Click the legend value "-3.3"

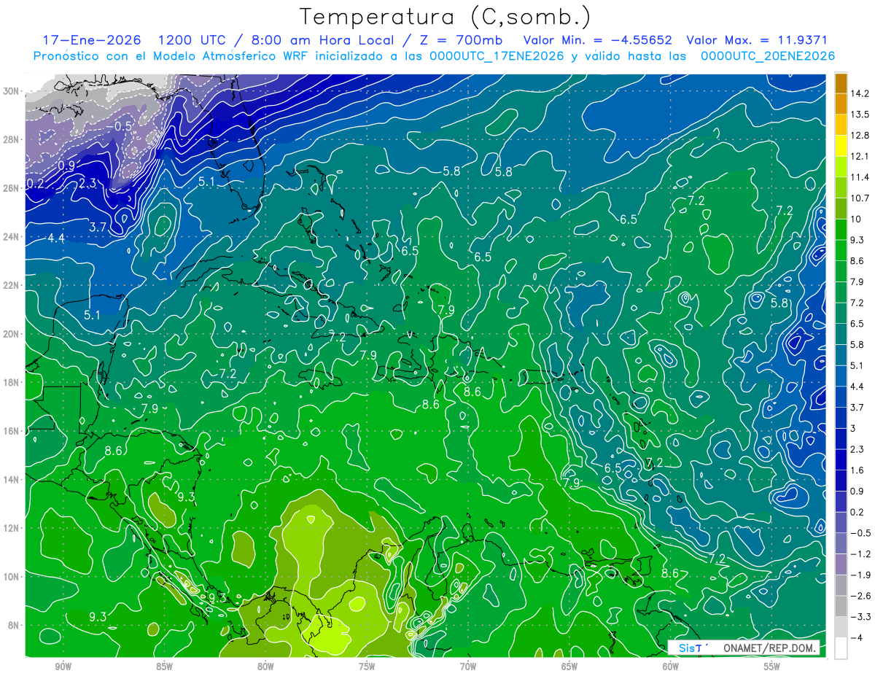click(x=859, y=617)
